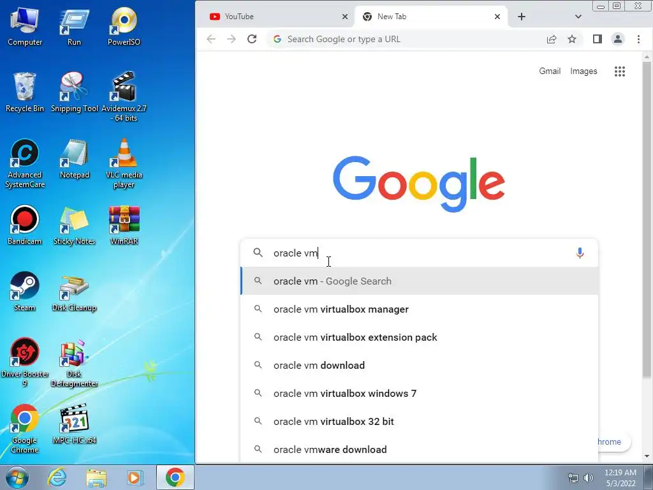This screenshot has height=490, width=653.
Task: Open the Bandicam desktop icon
Action: 25,225
